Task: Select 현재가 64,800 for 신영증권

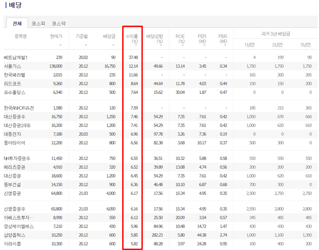Action: (x=57, y=193)
